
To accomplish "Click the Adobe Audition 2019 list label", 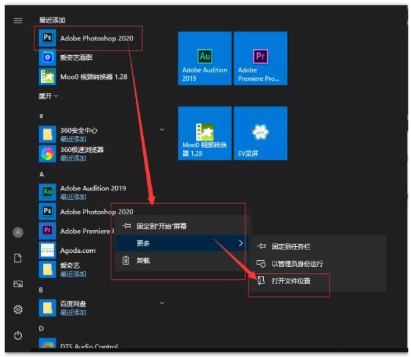I will [x=93, y=188].
